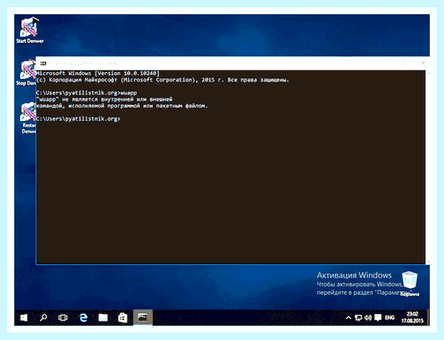This screenshot has width=444, height=340.
Task: Click the 'Microsoft Windows [Version 10.0.10240]' line
Action: click(97, 73)
